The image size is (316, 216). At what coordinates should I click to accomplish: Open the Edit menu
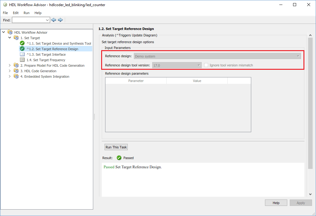click(x=16, y=13)
